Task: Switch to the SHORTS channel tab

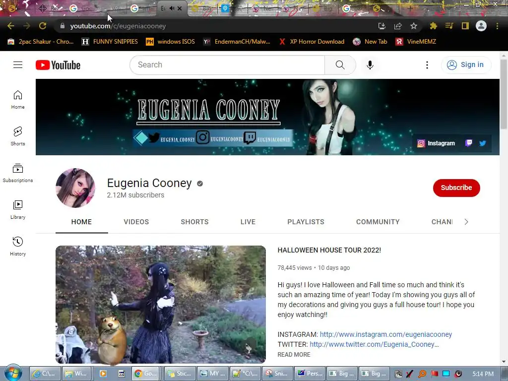Action: 194,222
